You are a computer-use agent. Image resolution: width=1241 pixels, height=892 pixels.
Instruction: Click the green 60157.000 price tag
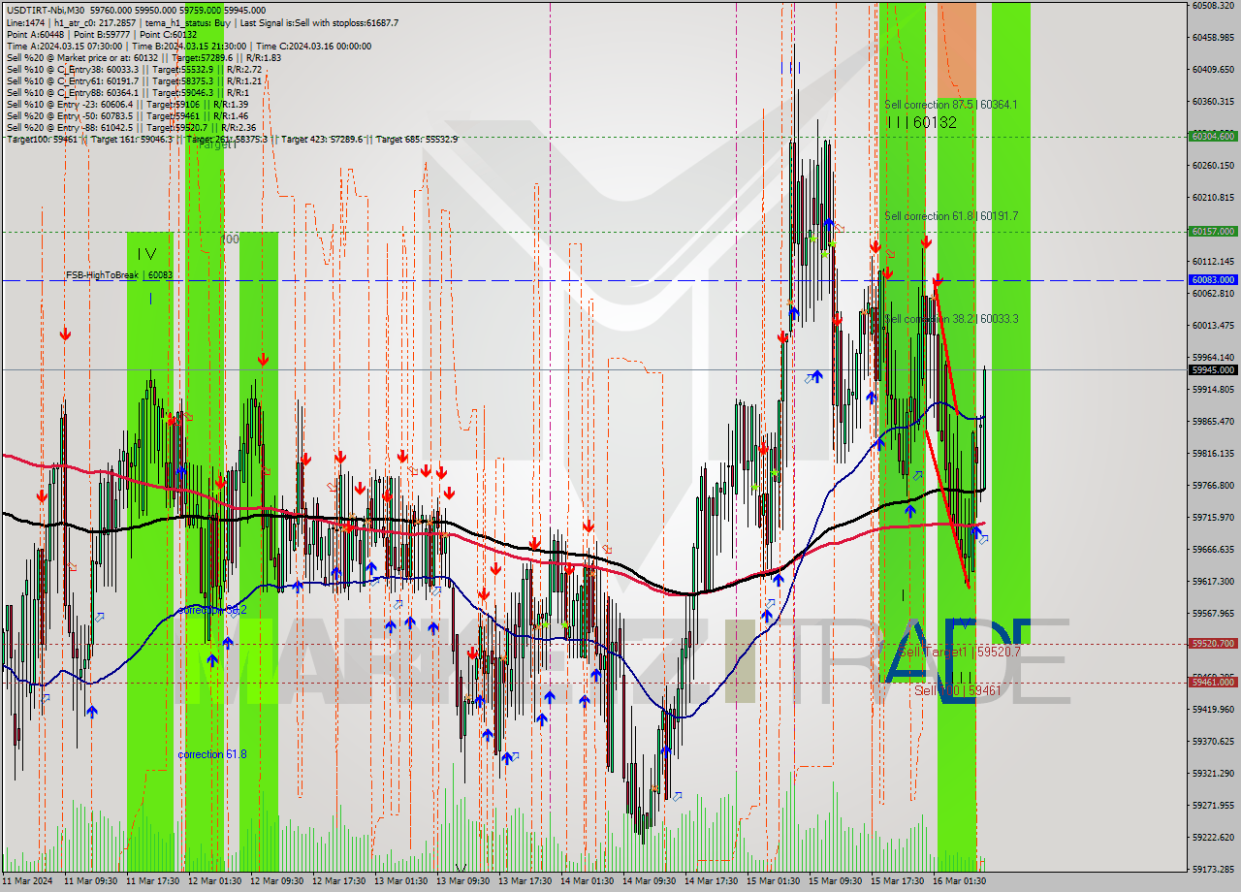tap(1213, 232)
